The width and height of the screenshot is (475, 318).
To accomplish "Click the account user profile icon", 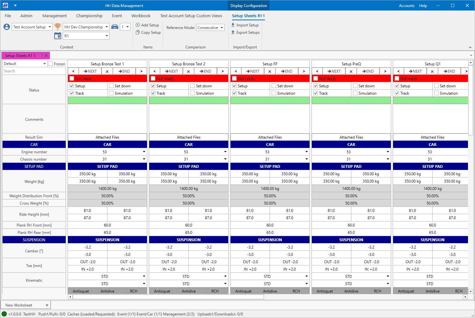I will click(7, 27).
